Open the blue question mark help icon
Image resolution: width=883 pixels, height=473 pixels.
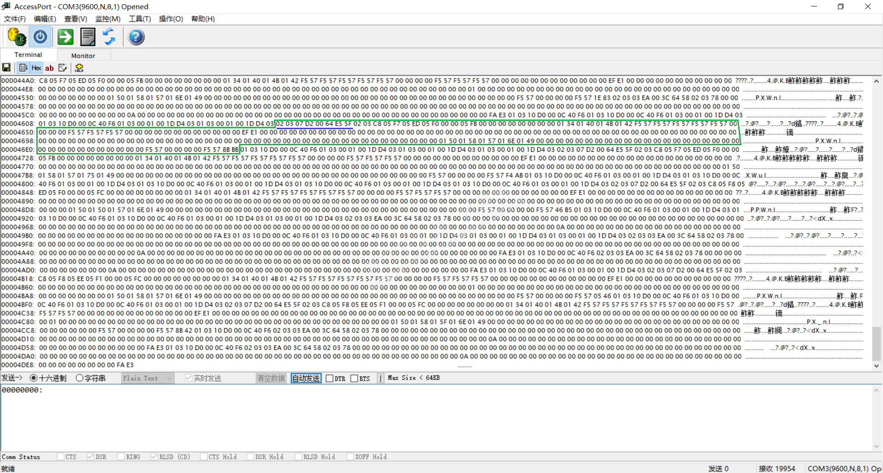click(136, 37)
